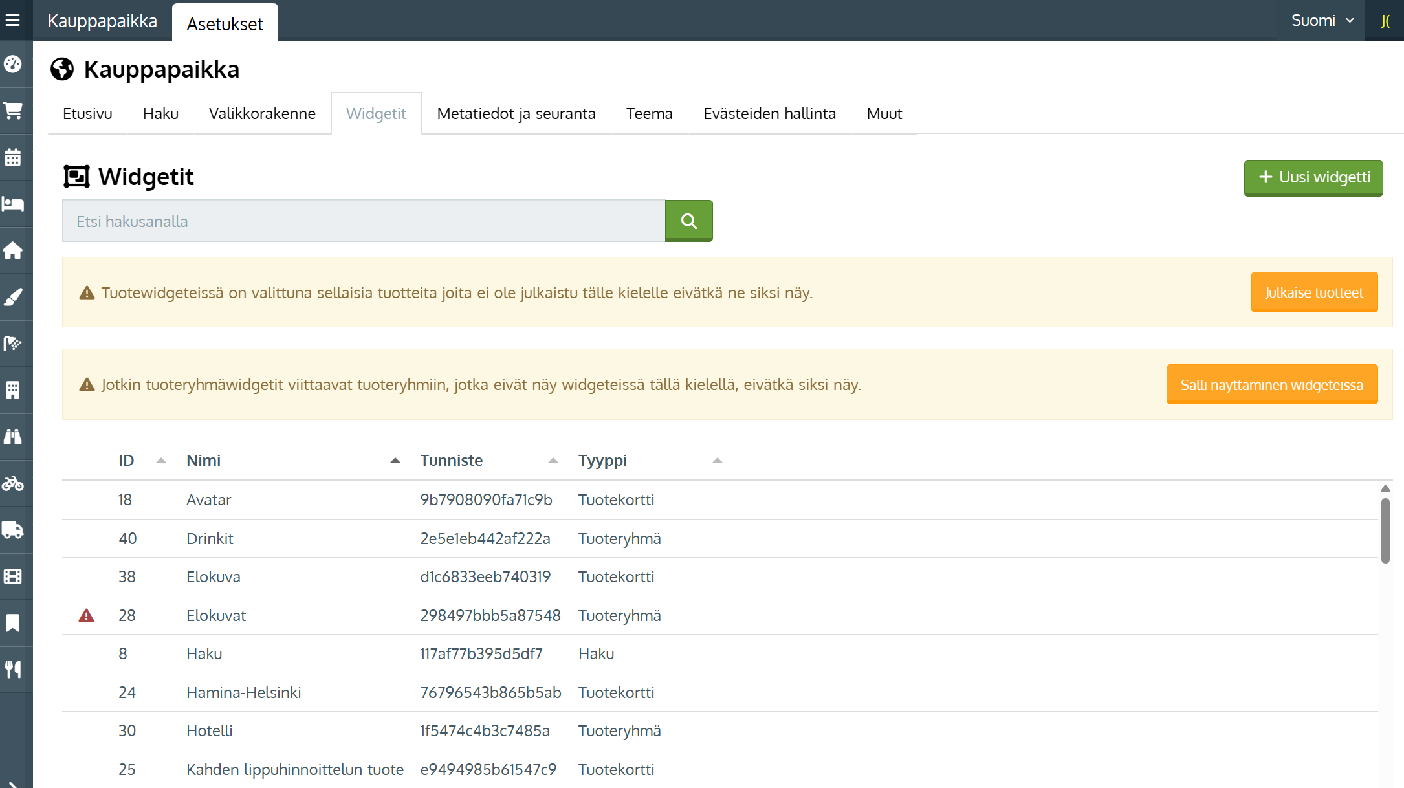Viewport: 1404px width, 788px height.
Task: Click the Tuoteryhmä type cell of Drinkit
Action: pos(620,538)
